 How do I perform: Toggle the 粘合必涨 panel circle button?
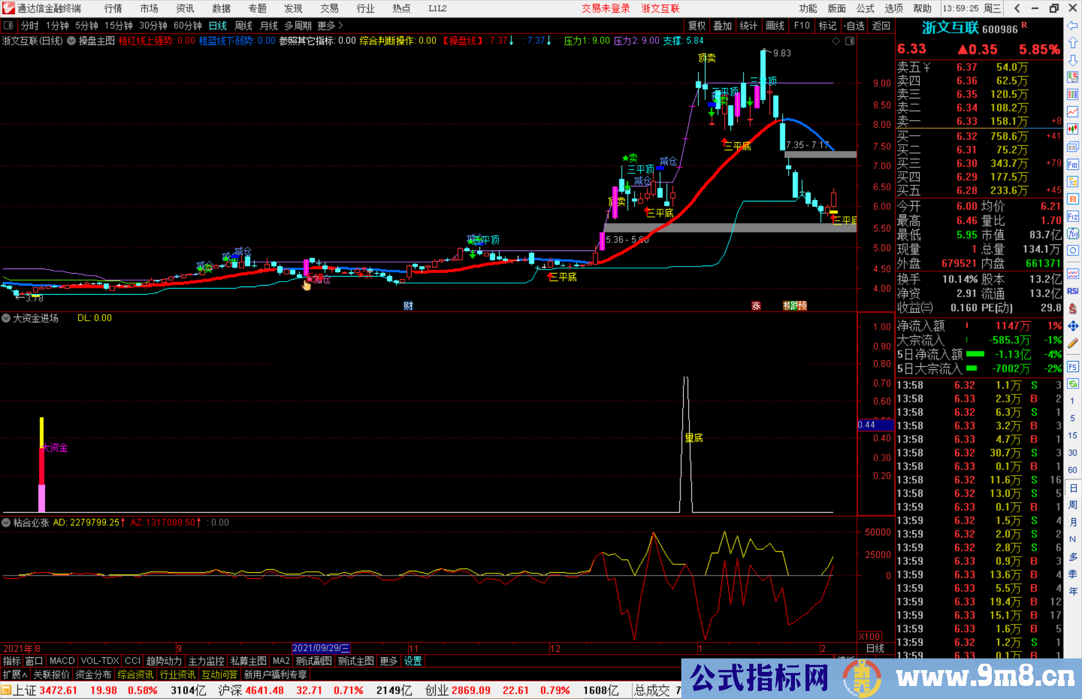click(6, 523)
